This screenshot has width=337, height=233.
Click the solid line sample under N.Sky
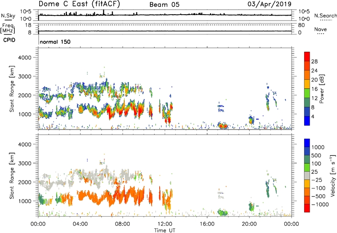click(8, 20)
